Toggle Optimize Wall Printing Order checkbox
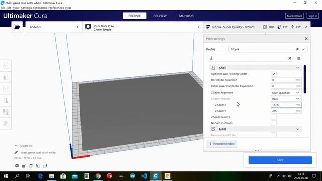 [x=274, y=74]
